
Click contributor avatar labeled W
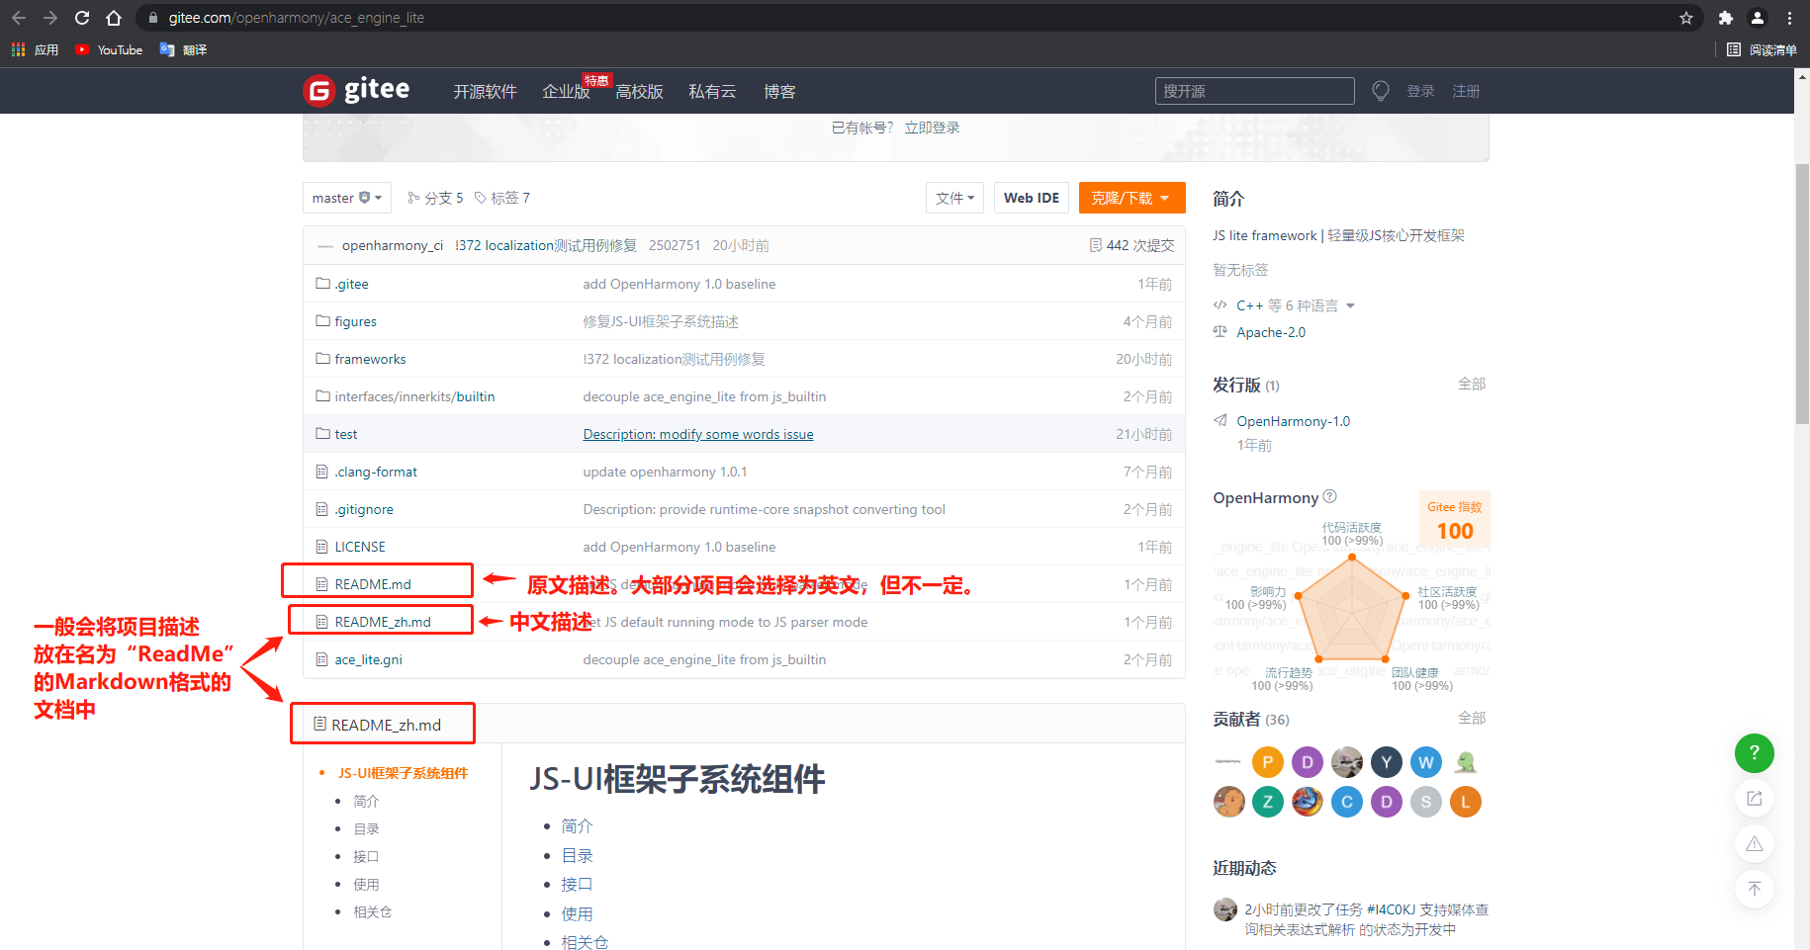[x=1426, y=762]
